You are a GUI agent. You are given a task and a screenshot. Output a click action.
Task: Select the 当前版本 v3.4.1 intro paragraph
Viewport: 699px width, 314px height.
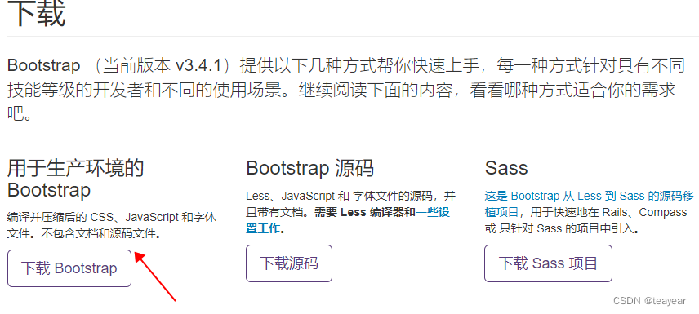point(346,91)
